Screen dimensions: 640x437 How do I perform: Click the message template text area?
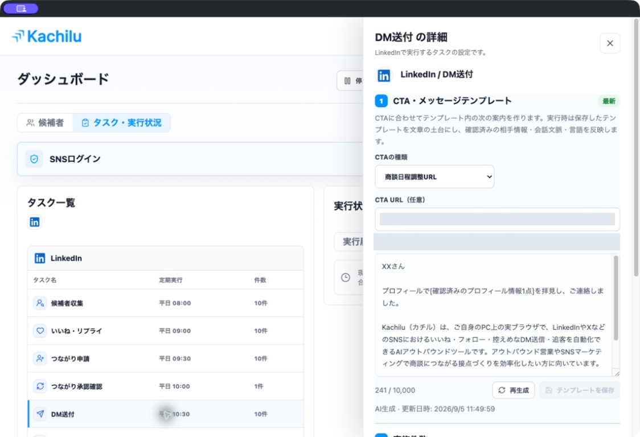coord(494,315)
